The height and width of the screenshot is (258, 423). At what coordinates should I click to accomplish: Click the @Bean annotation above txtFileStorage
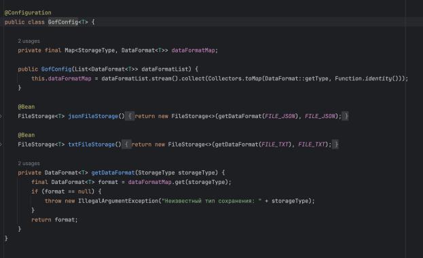26,135
